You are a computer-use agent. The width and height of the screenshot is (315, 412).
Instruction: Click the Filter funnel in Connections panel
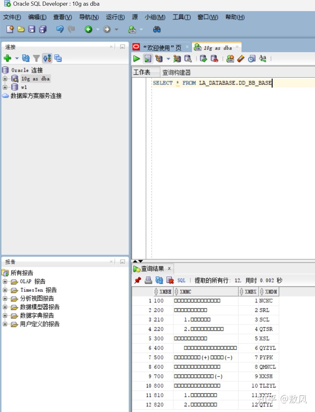36,58
